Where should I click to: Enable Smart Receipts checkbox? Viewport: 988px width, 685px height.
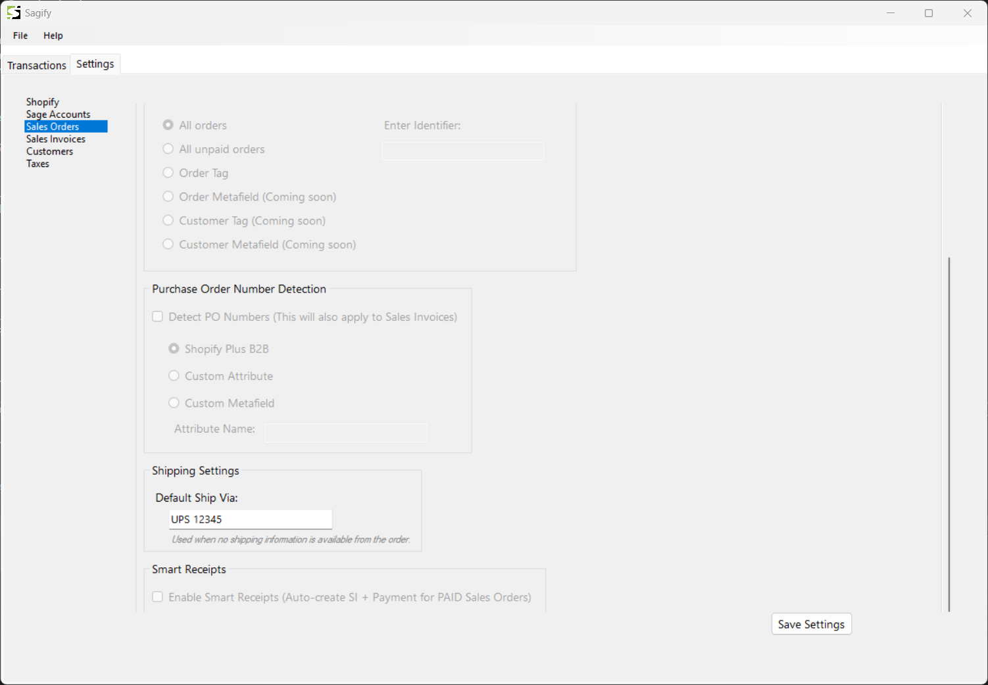tap(158, 597)
